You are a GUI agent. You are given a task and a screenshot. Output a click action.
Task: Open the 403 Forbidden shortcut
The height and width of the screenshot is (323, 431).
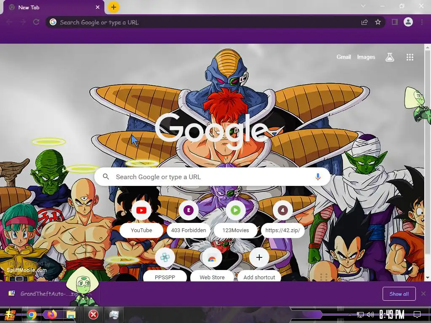[x=188, y=219]
